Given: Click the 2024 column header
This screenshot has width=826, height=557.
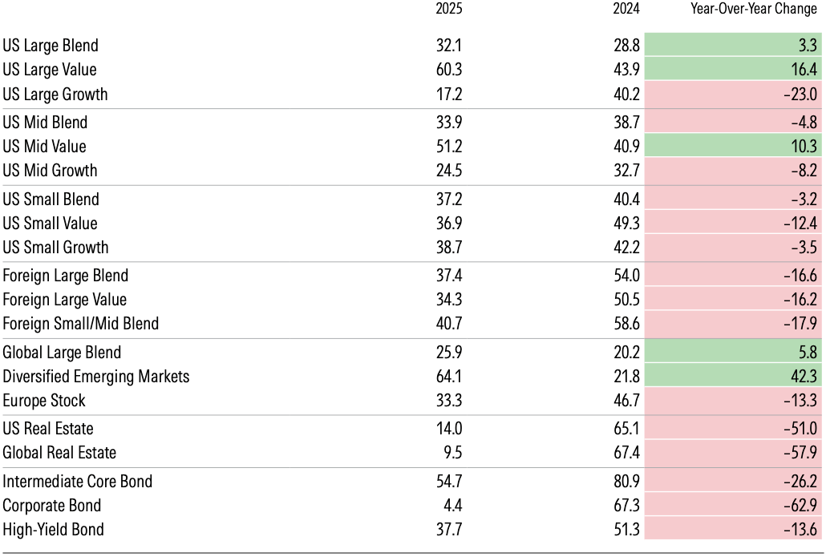Looking at the screenshot, I should (x=626, y=10).
